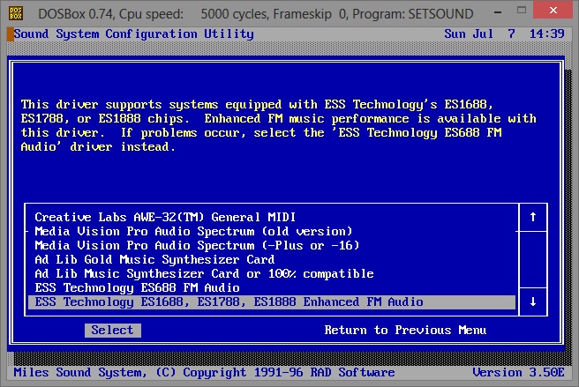Click the driver description paragraph
This screenshot has height=387, width=579.
278,125
